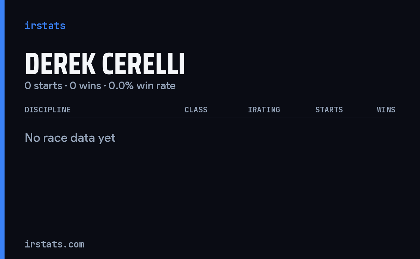Click the dot separator after "0 starts"
Image resolution: width=420 pixels, height=259 pixels.
(66, 86)
